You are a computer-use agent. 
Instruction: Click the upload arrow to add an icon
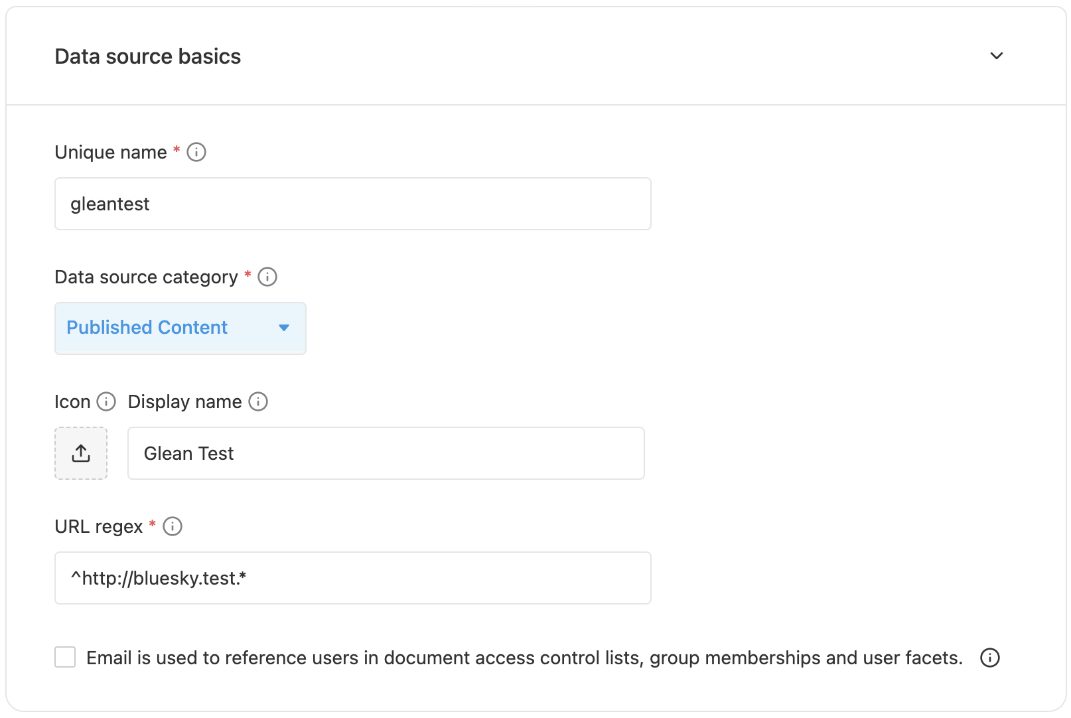[80, 453]
